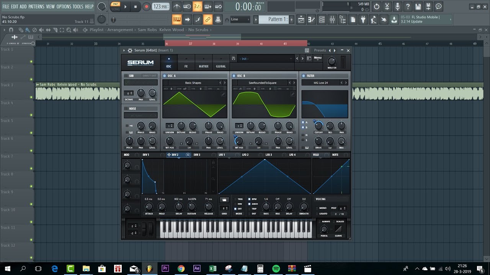Switch to the FX tab in Serum
Screen dimensions: 490x275
pyautogui.click(x=186, y=63)
